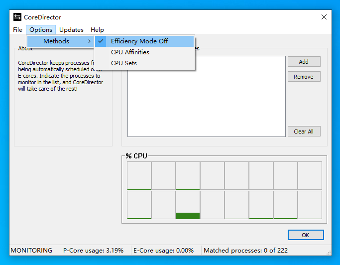Image resolution: width=340 pixels, height=265 pixels.
Task: Click the Add button
Action: (x=304, y=62)
